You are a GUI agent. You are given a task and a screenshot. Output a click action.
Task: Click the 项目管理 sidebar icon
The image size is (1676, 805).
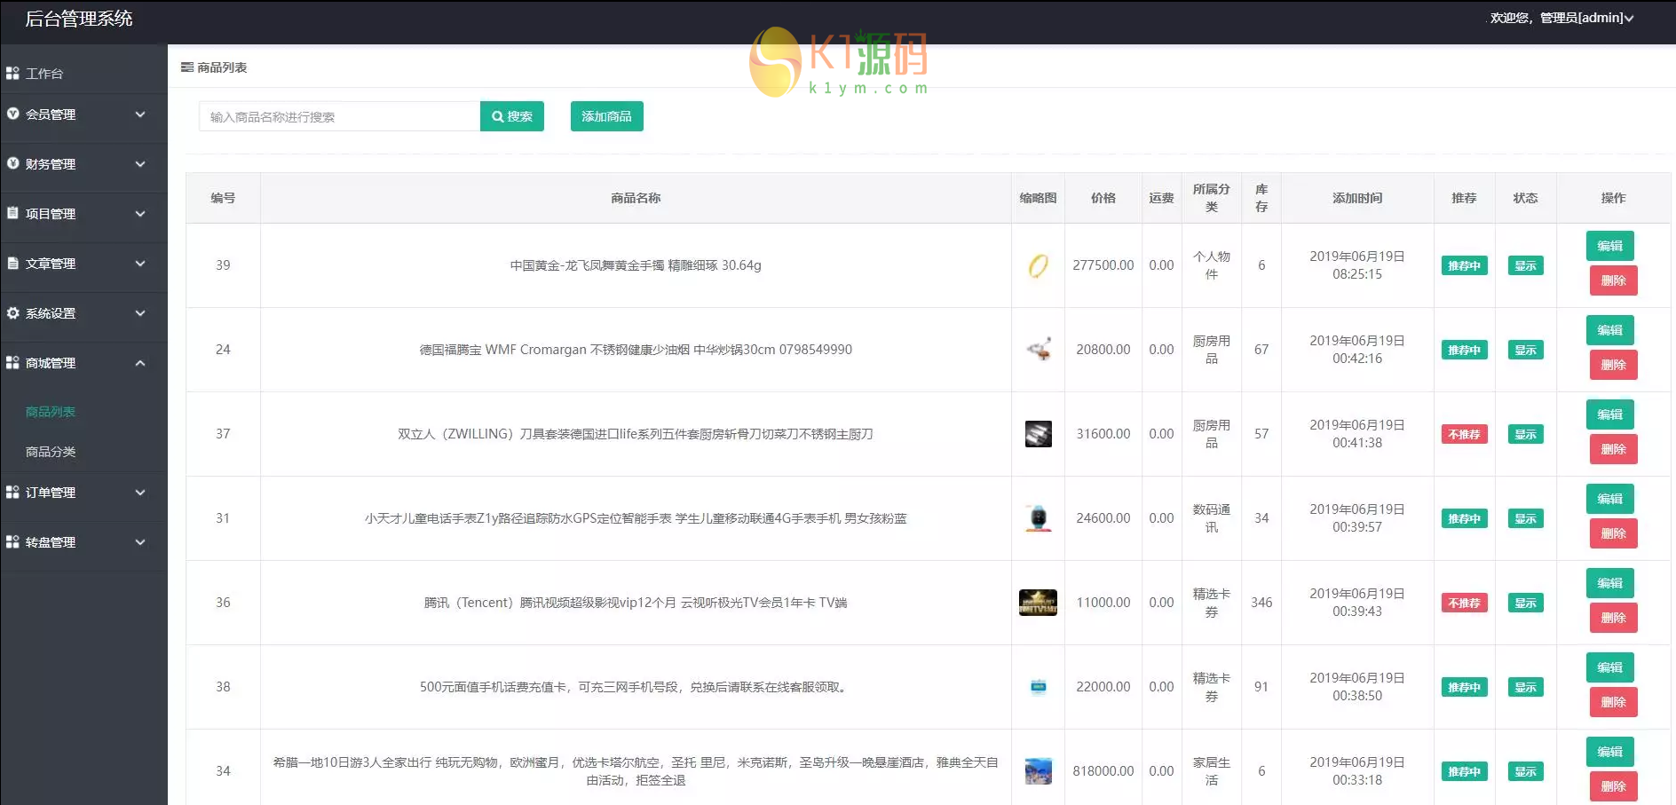click(x=12, y=214)
